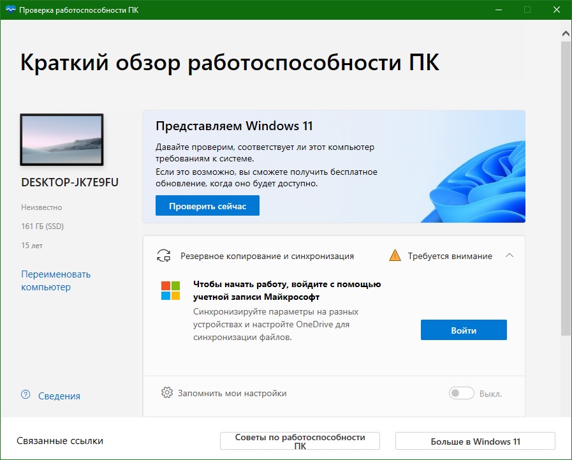Click the question mark icon beside Сведения

pos(26,395)
